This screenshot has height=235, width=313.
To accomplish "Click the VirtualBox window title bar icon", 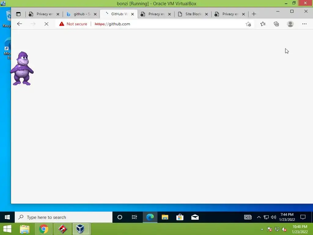I will [3, 3].
